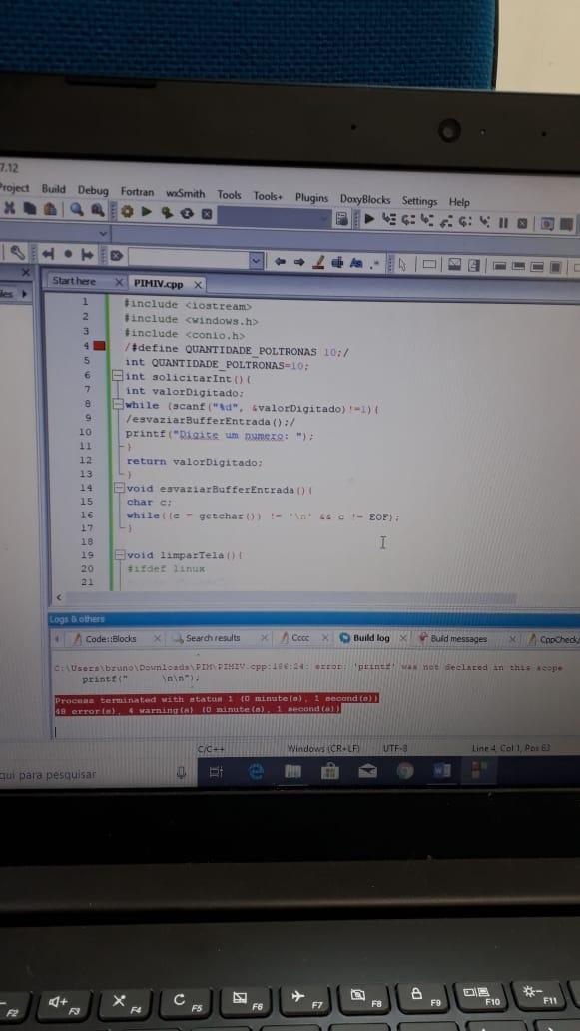Click the Build gear icon in toolbar
The width and height of the screenshot is (580, 1031).
pyautogui.click(x=127, y=212)
